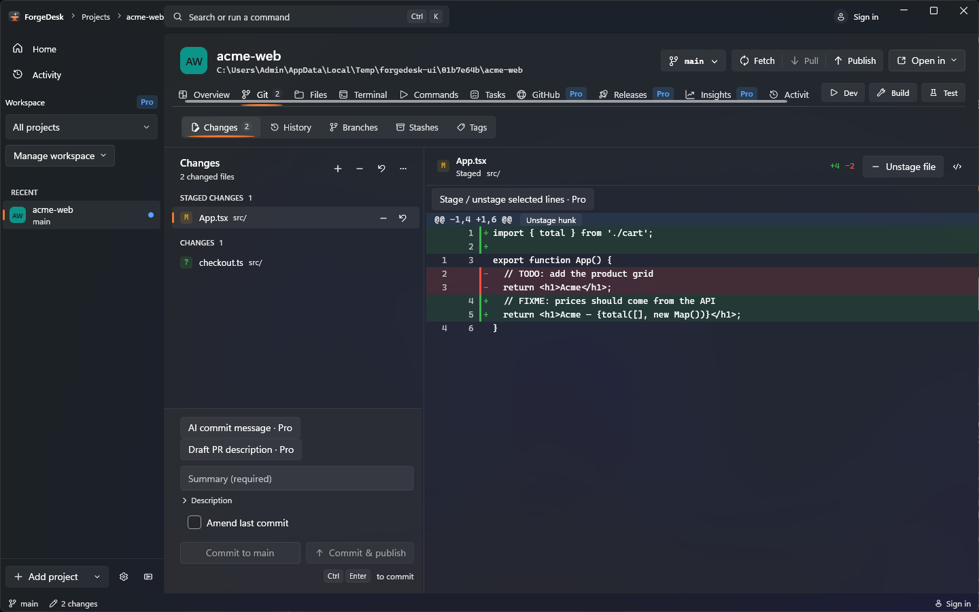The image size is (979, 612).
Task: Open the main branch dropdown
Action: pyautogui.click(x=693, y=61)
